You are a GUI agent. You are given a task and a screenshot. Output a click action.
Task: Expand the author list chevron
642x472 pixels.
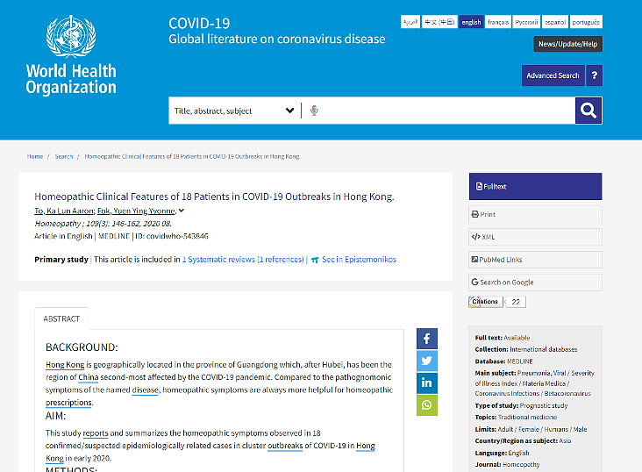(x=182, y=211)
